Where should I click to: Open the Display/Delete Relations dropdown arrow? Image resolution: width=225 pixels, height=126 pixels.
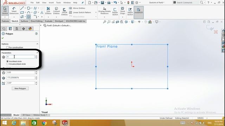tap(104, 17)
